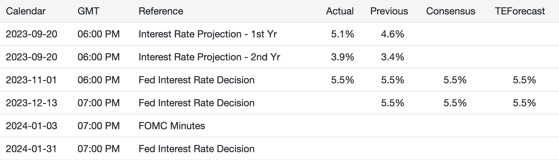This screenshot has height=160, width=559.
Task: Click the 2023-12-13 consensus 5.5% value
Action: 455,103
